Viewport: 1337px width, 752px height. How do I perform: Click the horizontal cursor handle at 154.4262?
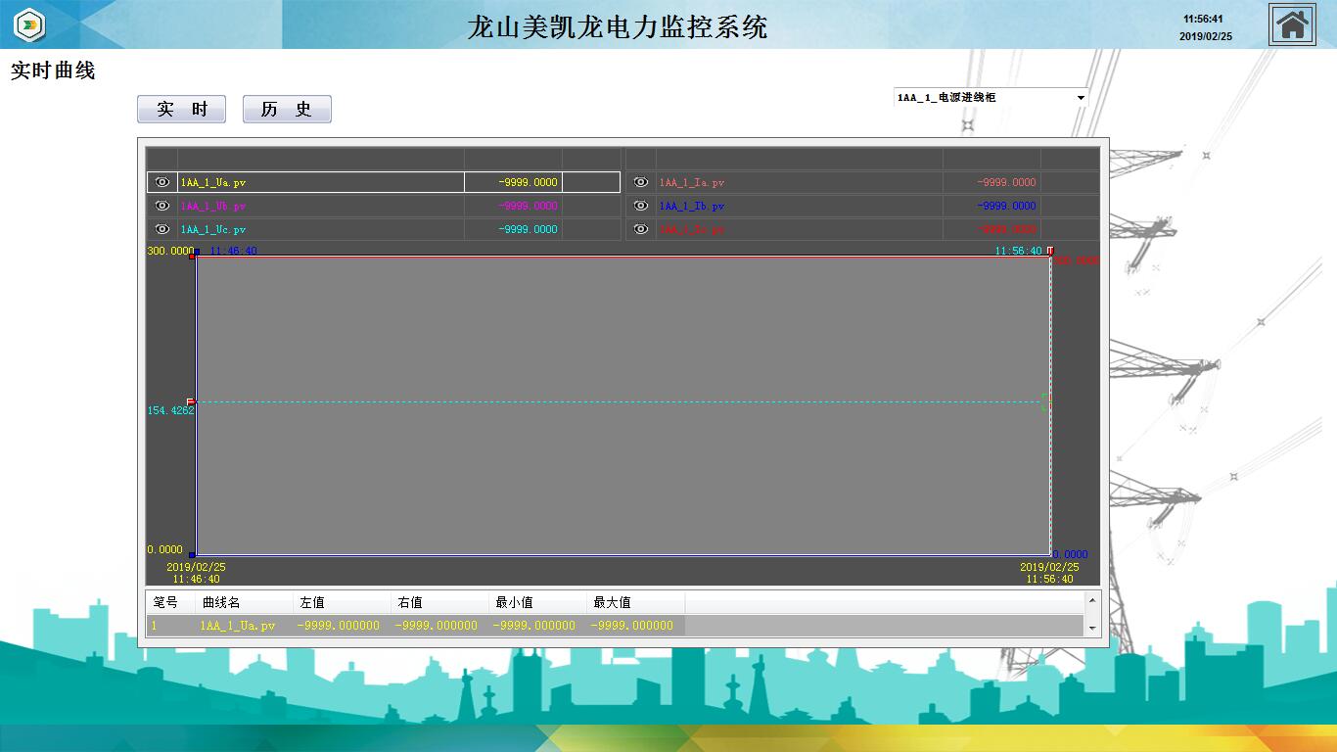[191, 401]
